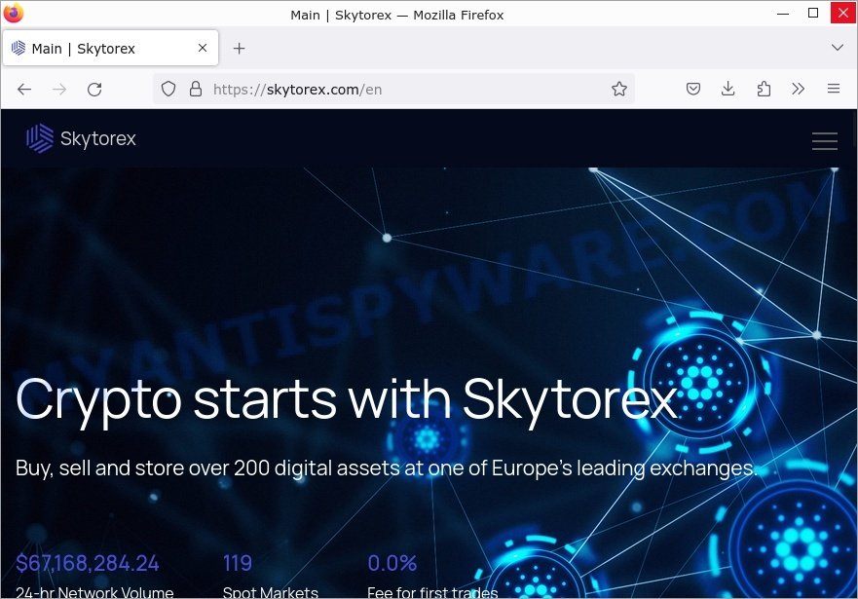858x599 pixels.
Task: Click the 0.0% fee value
Action: [392, 563]
